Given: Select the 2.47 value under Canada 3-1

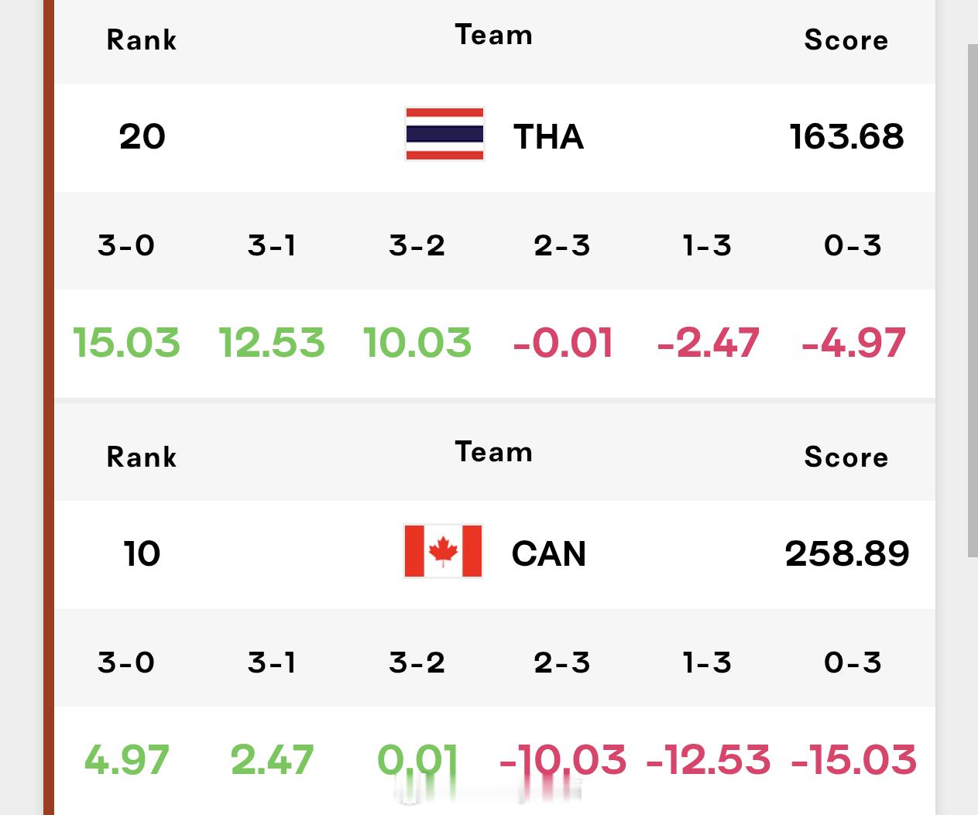Looking at the screenshot, I should 271,759.
